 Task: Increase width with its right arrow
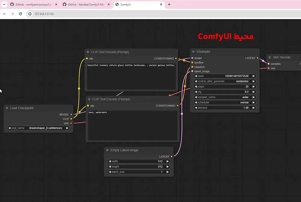[168, 161]
